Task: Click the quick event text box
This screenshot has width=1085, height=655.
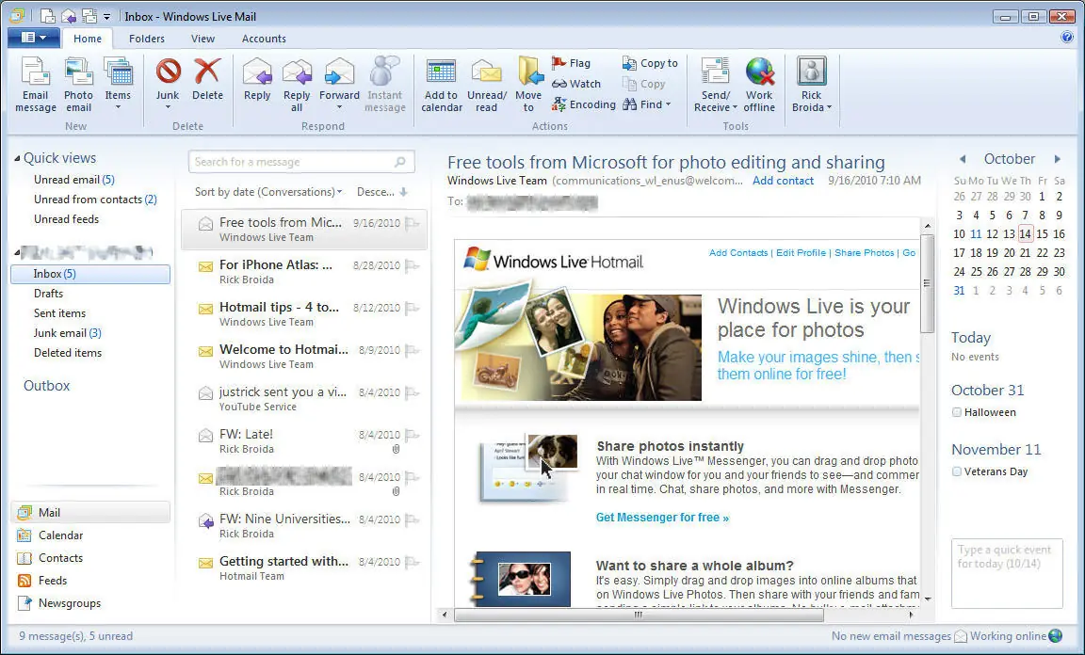Action: pyautogui.click(x=1007, y=573)
